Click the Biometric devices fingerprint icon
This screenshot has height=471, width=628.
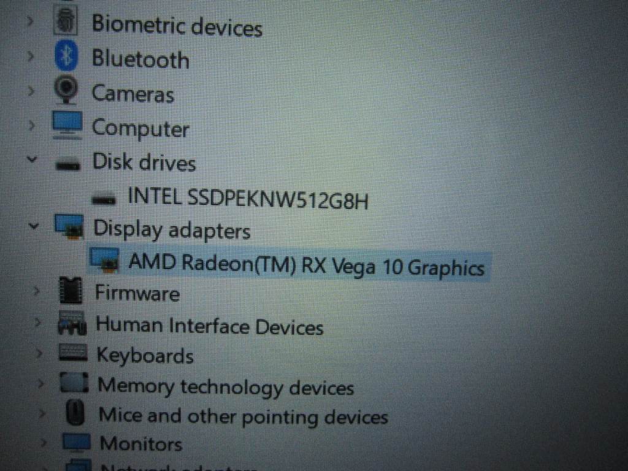click(65, 21)
